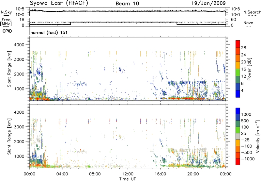
Task: Pick the gray -25 to 25 Velocity segment
Action: click(x=238, y=136)
